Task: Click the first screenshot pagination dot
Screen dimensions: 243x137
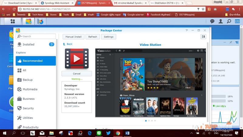Action: click(146, 121)
